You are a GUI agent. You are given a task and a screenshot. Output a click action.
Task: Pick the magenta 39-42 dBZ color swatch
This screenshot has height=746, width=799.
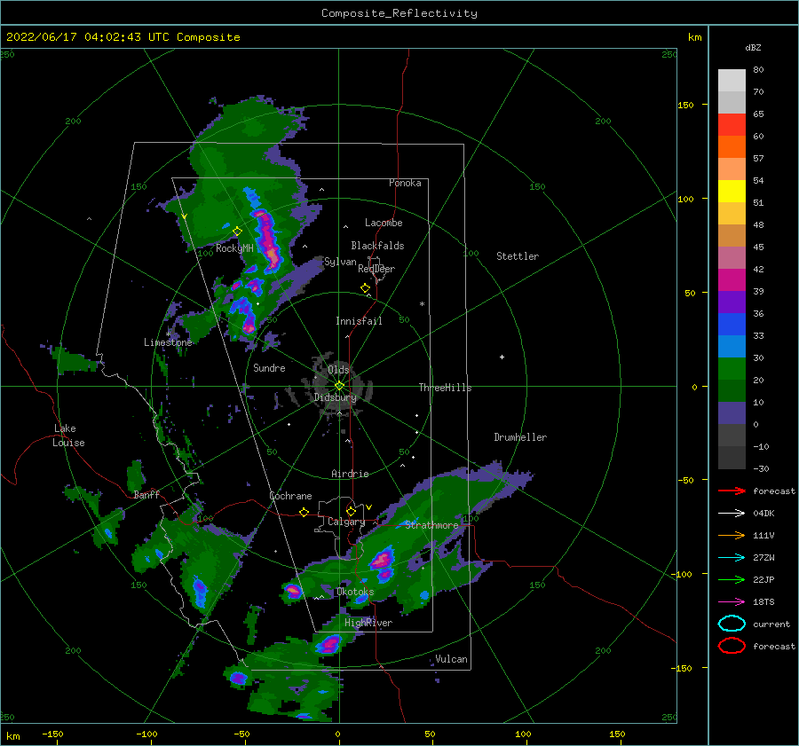coord(732,280)
